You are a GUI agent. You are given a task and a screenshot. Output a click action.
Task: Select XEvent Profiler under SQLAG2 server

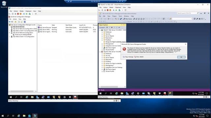tap(110, 71)
